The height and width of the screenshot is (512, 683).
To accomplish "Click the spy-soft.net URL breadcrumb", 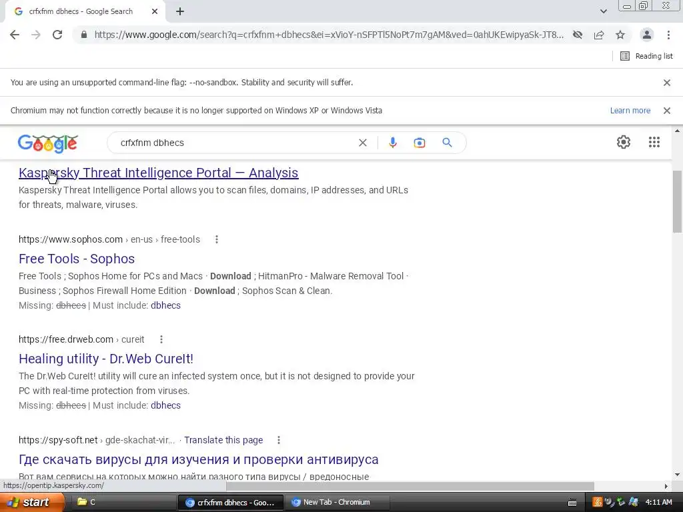I will click(x=97, y=440).
